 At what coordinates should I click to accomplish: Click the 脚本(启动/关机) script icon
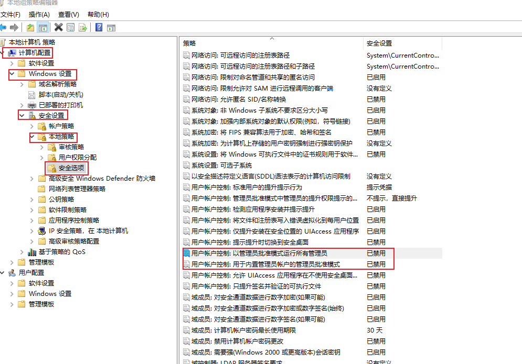coord(32,95)
